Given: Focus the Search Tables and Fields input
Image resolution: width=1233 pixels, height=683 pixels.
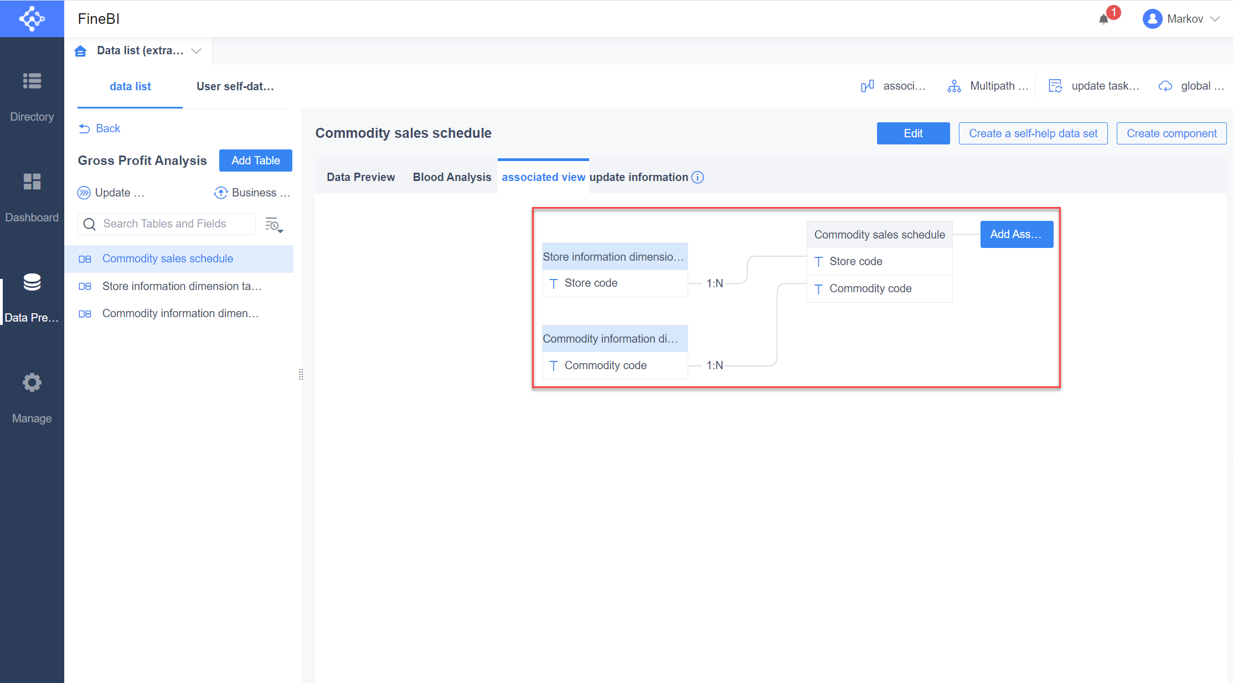Looking at the screenshot, I should click(167, 224).
